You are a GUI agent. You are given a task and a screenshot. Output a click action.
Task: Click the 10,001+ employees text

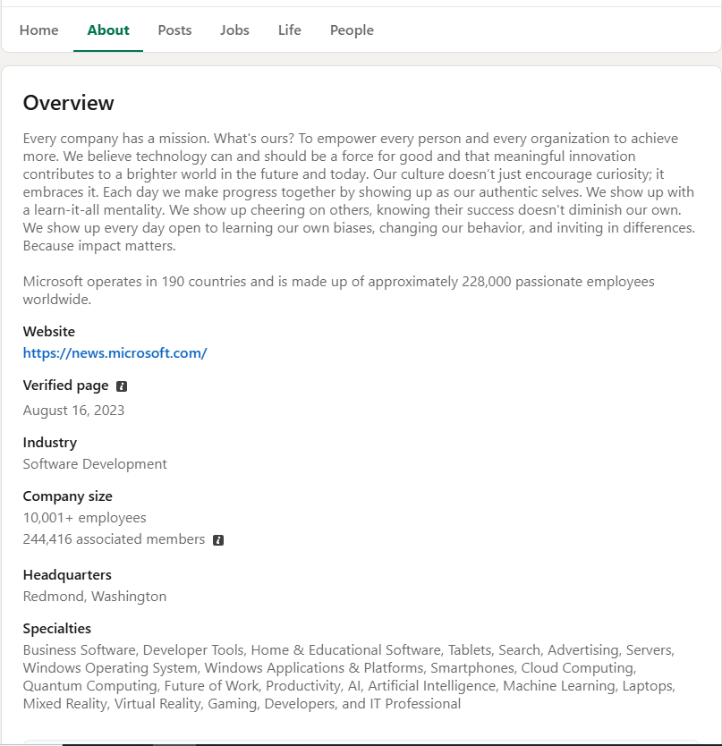click(x=84, y=518)
